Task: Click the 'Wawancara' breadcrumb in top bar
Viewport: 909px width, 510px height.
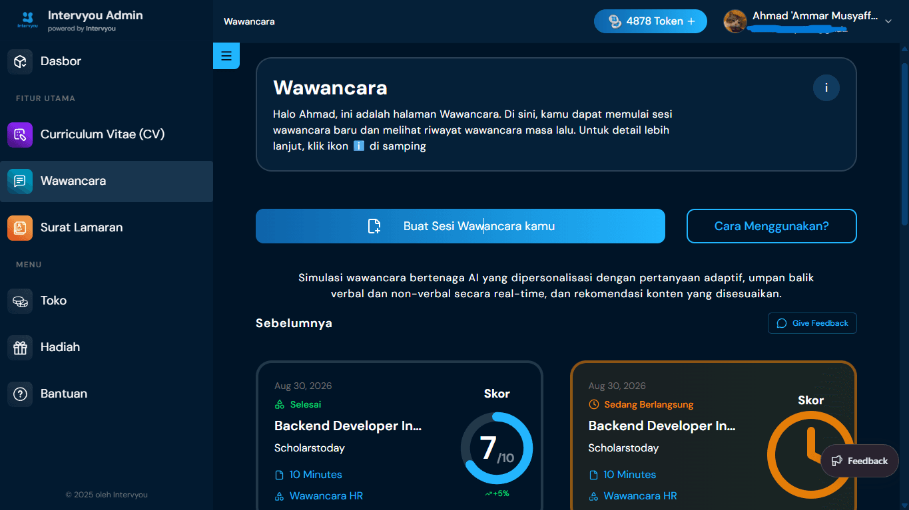Action: coord(249,21)
